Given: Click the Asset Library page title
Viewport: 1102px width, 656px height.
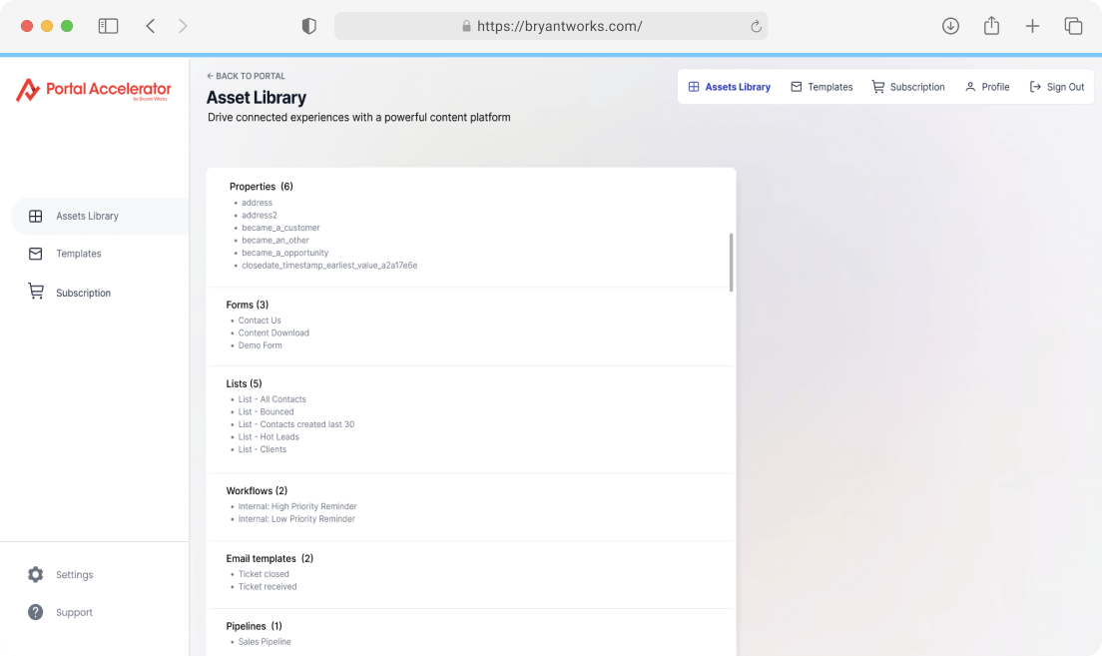Looking at the screenshot, I should 257,98.
